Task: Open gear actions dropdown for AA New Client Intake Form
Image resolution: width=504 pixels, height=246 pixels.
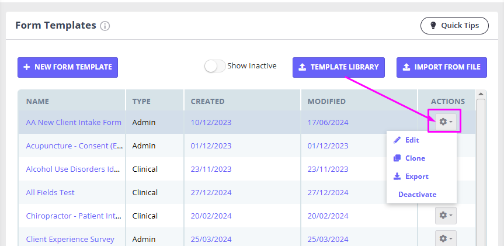Action: pos(446,122)
